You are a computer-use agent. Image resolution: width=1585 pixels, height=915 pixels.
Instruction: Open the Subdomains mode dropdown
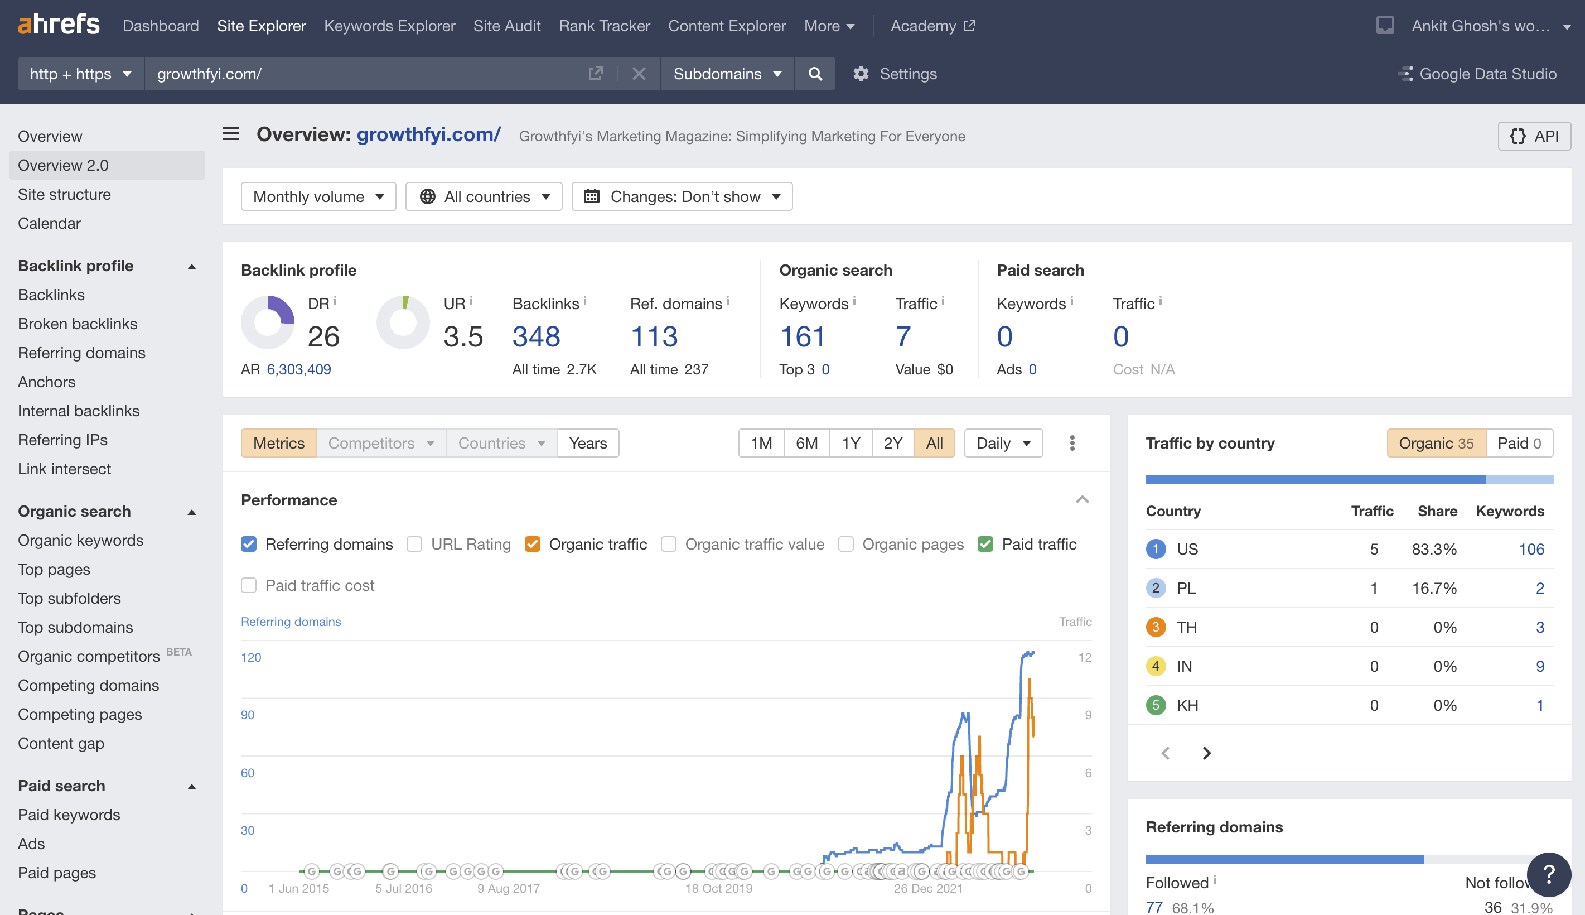(727, 74)
